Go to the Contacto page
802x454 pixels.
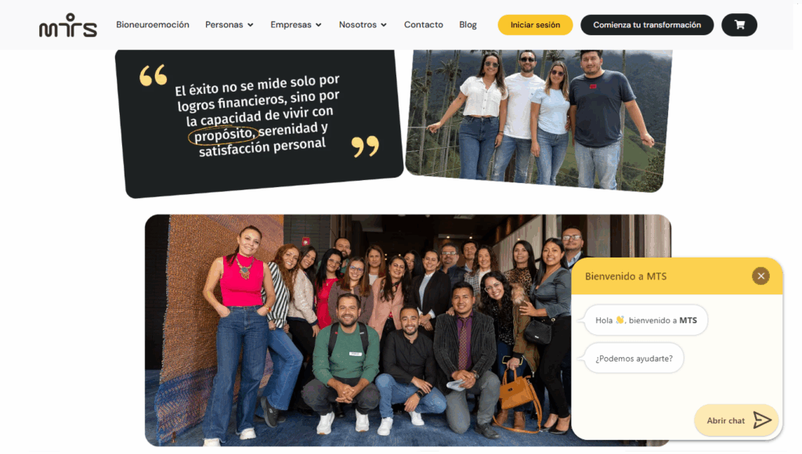424,24
